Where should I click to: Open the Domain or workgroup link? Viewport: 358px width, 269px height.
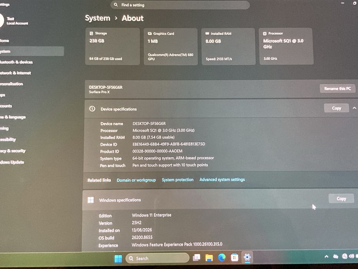(x=136, y=180)
